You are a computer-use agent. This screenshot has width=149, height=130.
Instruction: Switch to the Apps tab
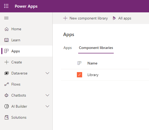pyautogui.click(x=68, y=48)
